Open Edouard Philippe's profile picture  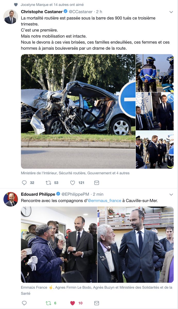[11, 199]
